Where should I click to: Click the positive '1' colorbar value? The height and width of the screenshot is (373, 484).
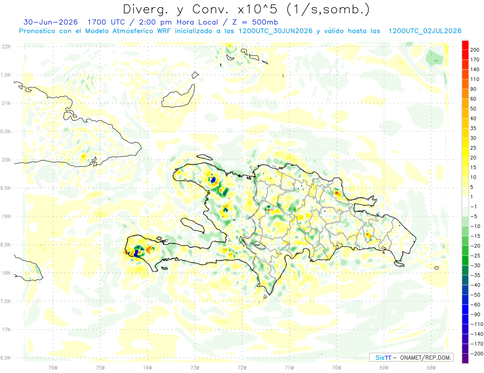pyautogui.click(x=472, y=197)
